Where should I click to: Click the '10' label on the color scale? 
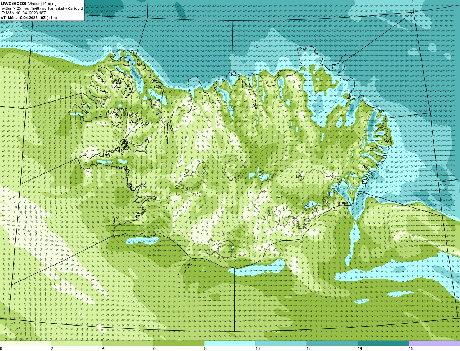(x=258, y=348)
